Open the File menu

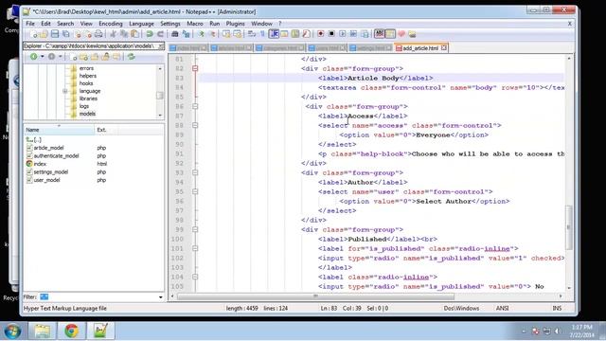point(30,24)
